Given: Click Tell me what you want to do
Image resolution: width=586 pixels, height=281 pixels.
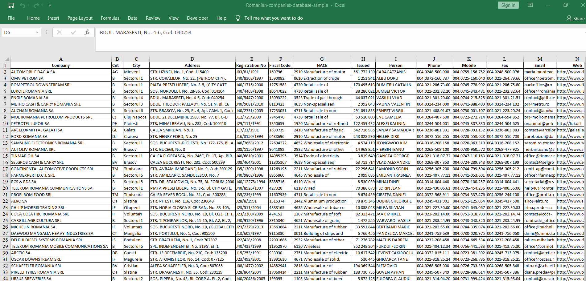Looking at the screenshot, I should (274, 18).
